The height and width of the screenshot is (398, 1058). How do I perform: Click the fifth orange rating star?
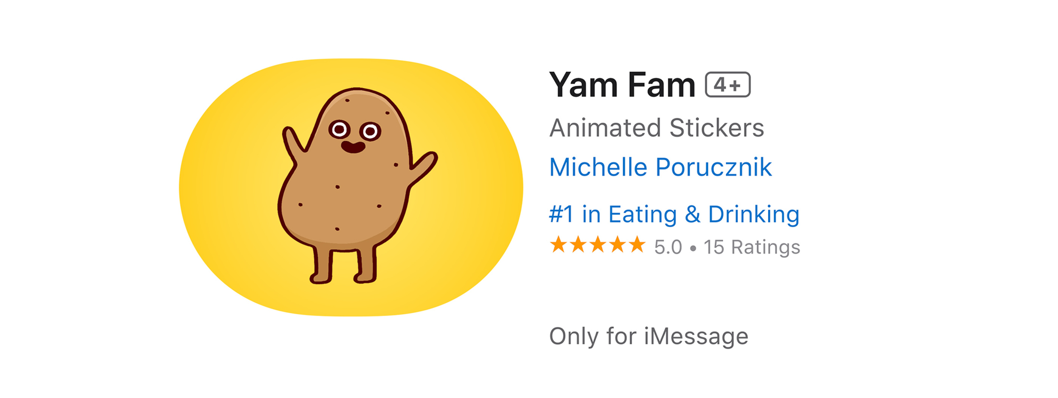(x=637, y=245)
